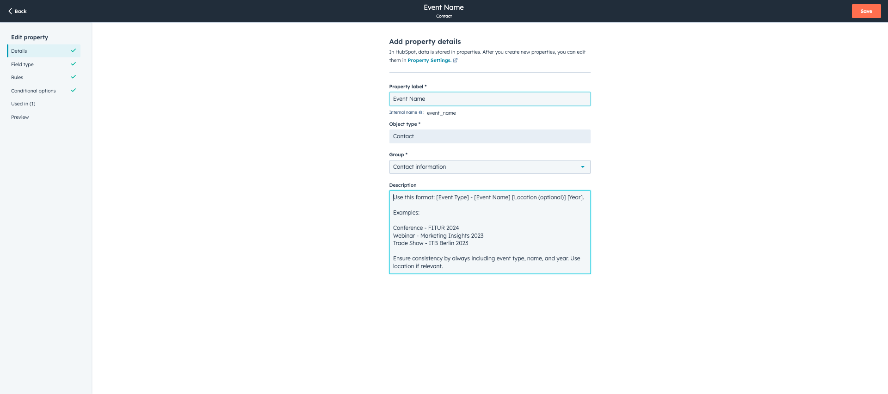Image resolution: width=888 pixels, height=394 pixels.
Task: Click the 'Trade Show - ITB Berlin 2023' line
Action: 431,243
